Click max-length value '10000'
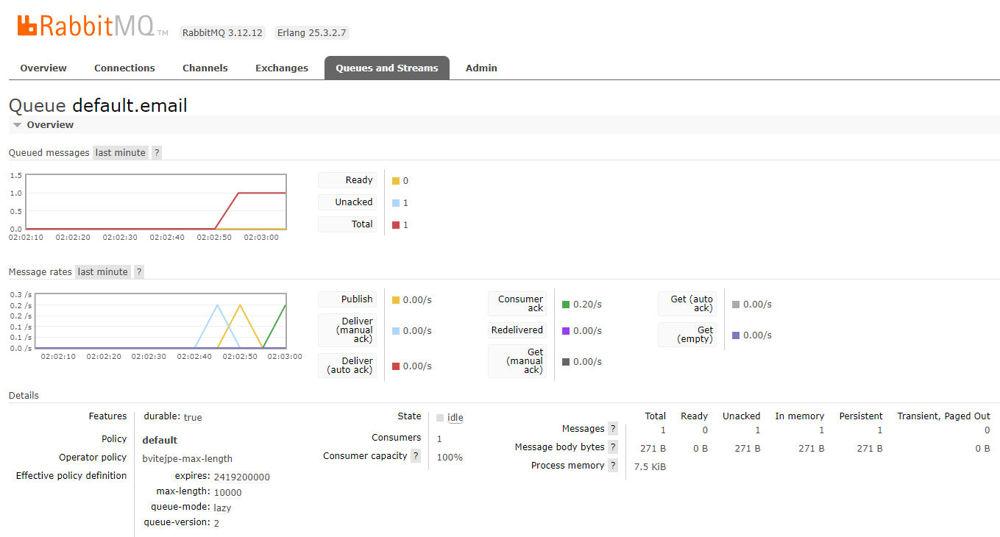The height and width of the screenshot is (537, 1000). [228, 492]
